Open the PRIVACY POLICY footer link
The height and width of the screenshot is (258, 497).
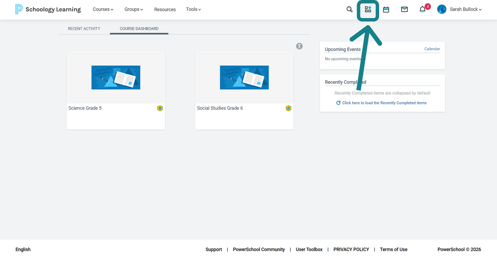click(351, 249)
